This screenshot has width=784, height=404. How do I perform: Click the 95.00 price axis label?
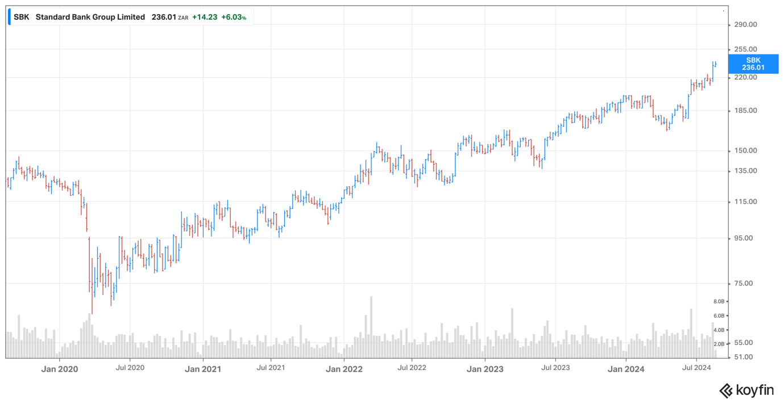coord(743,238)
